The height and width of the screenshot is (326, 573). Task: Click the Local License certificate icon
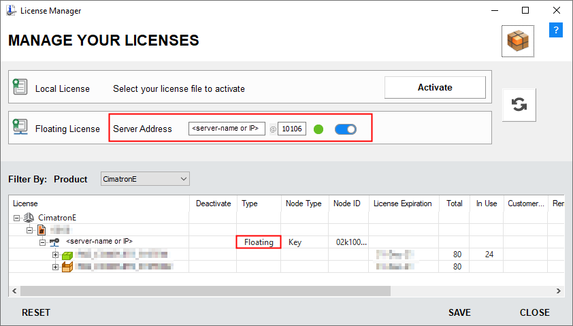[20, 86]
